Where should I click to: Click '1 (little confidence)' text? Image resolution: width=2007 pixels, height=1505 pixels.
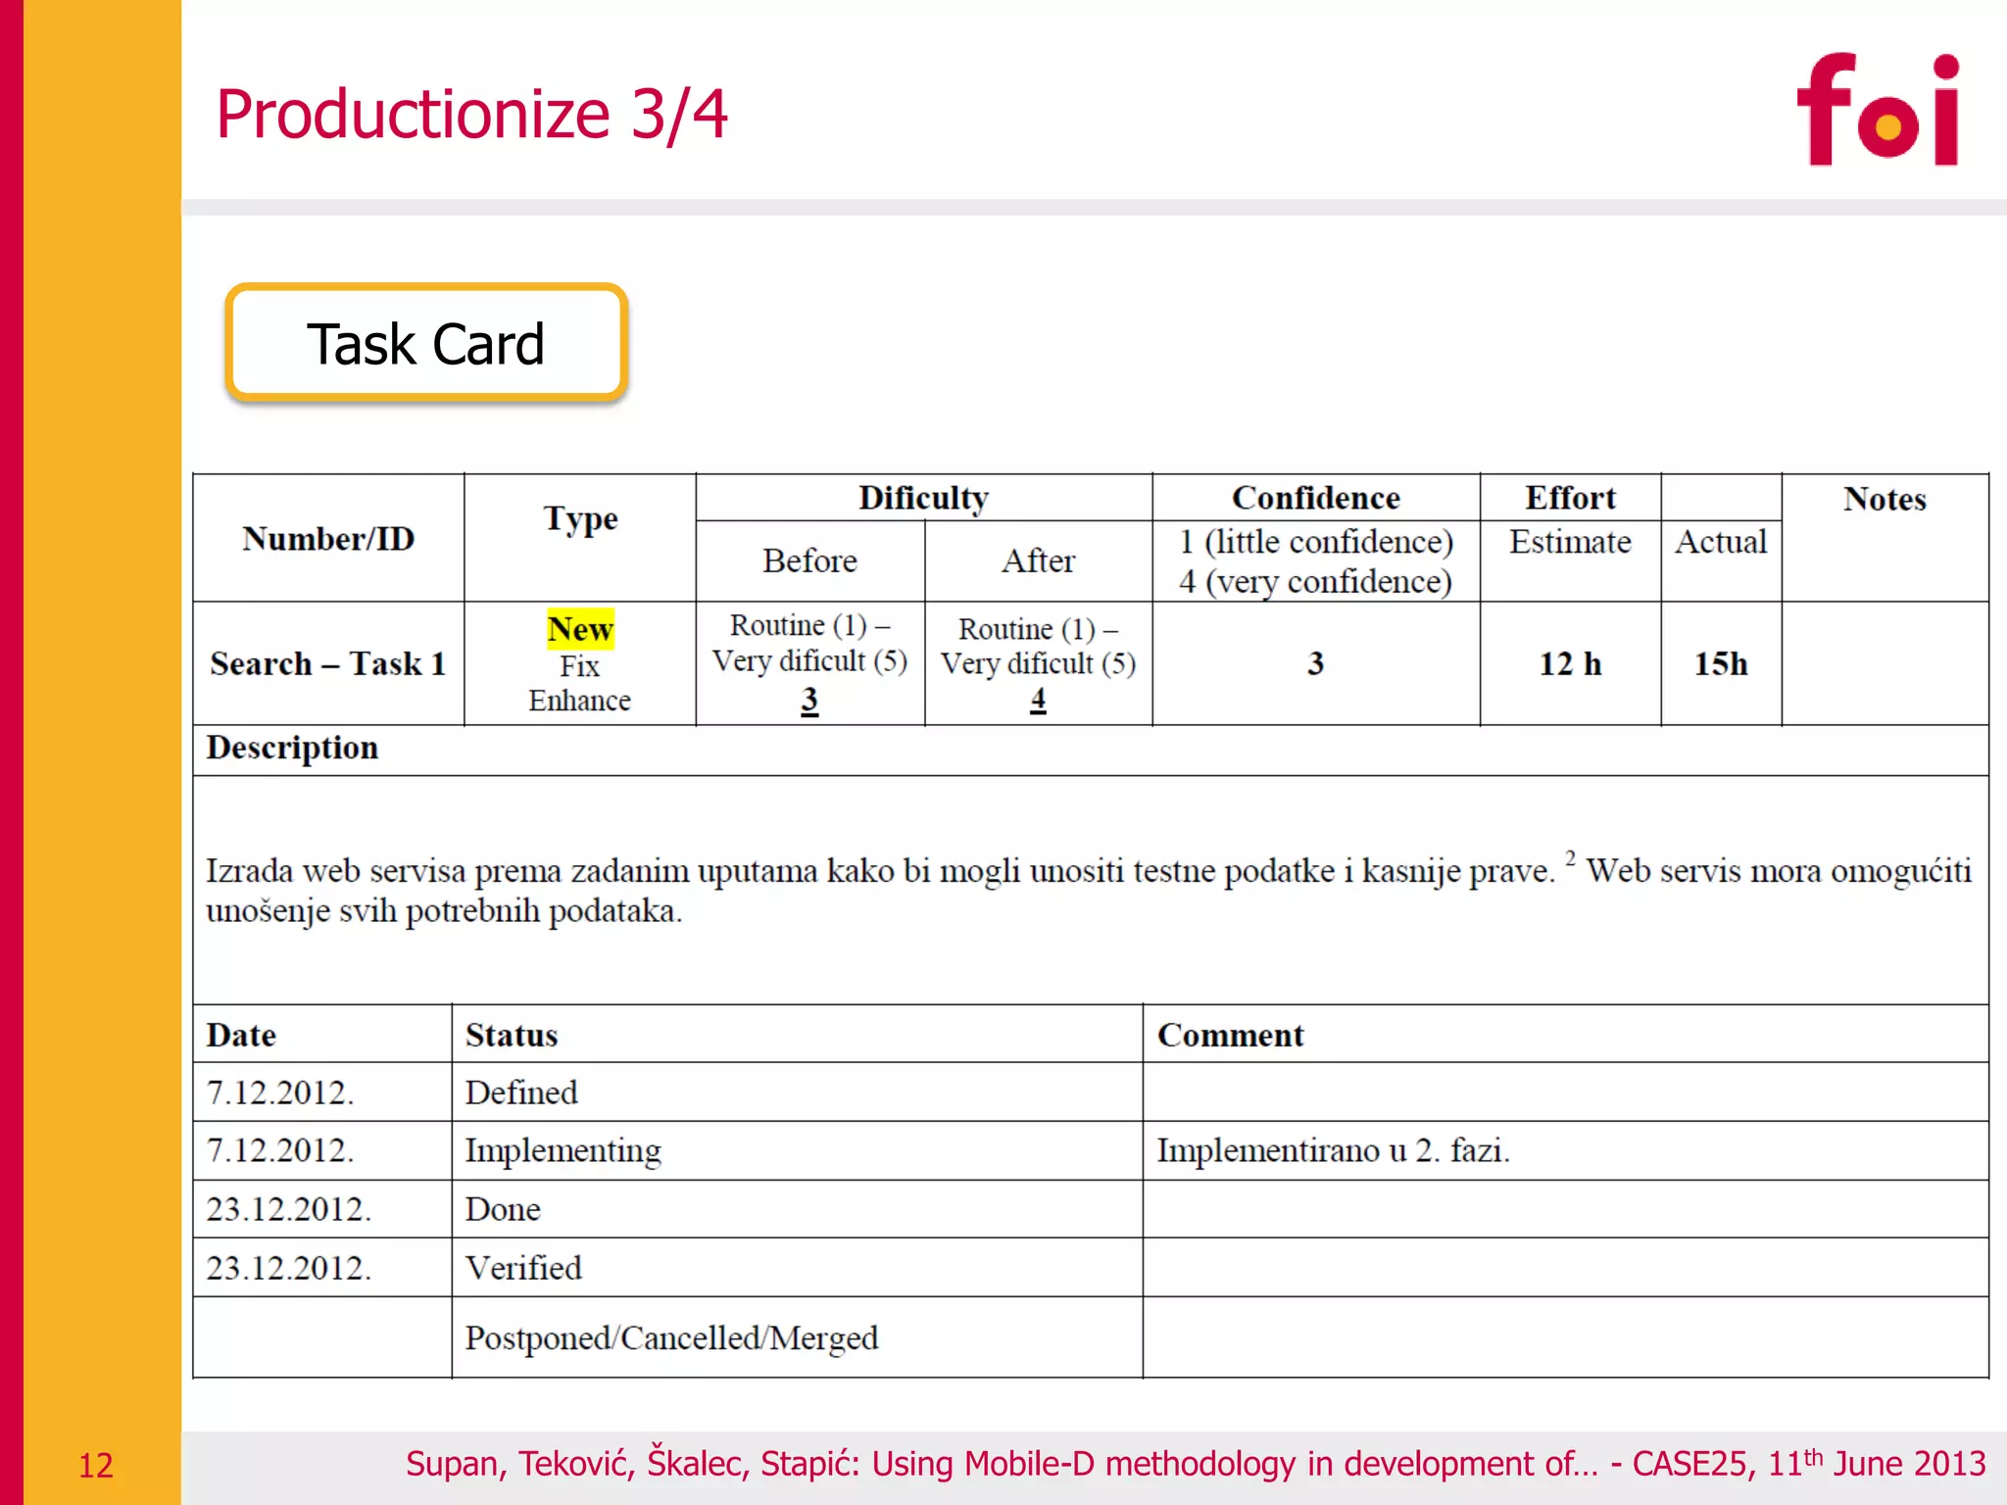tap(1315, 541)
